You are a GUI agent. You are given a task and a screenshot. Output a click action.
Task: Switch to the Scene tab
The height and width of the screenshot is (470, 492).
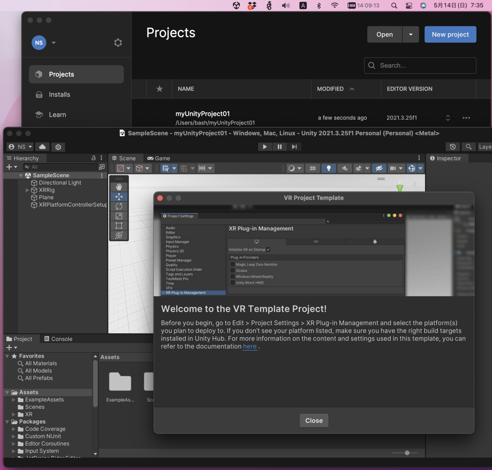(123, 158)
